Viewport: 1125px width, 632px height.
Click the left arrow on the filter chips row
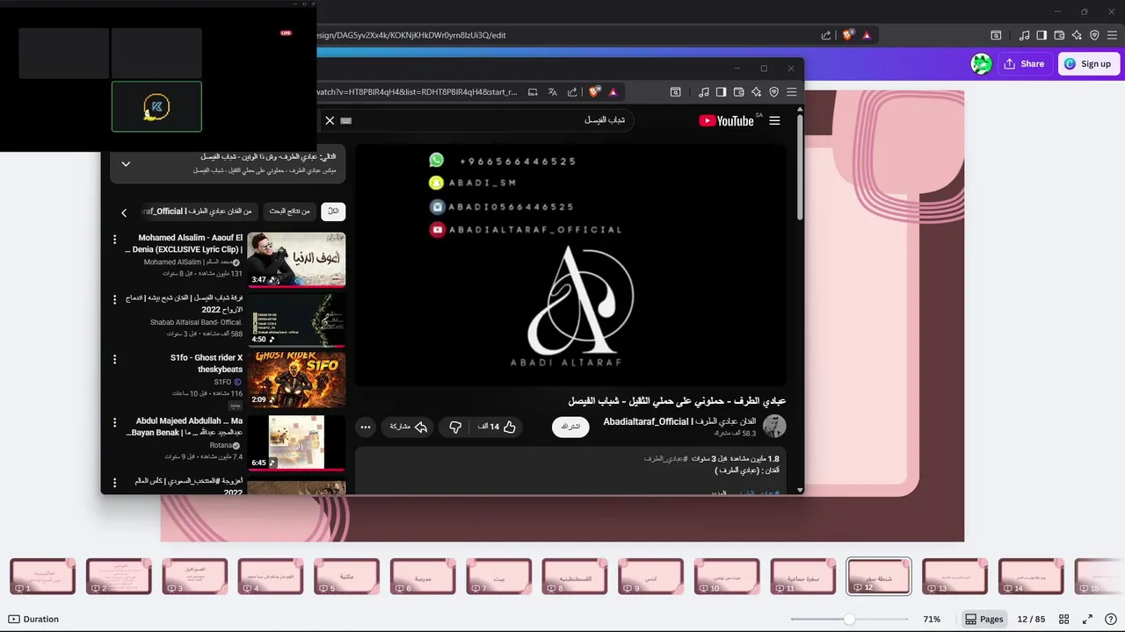(x=124, y=212)
